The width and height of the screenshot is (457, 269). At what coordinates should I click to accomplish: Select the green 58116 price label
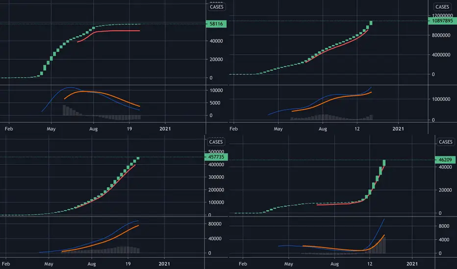point(216,24)
